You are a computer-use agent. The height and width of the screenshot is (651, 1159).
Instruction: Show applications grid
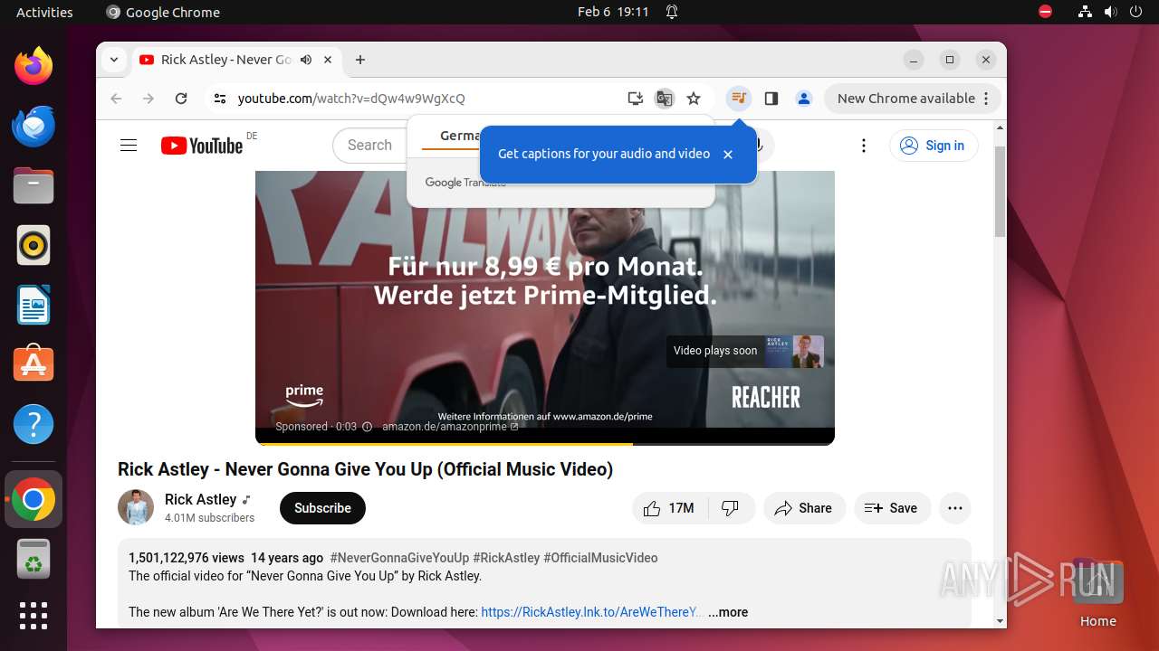click(x=34, y=616)
